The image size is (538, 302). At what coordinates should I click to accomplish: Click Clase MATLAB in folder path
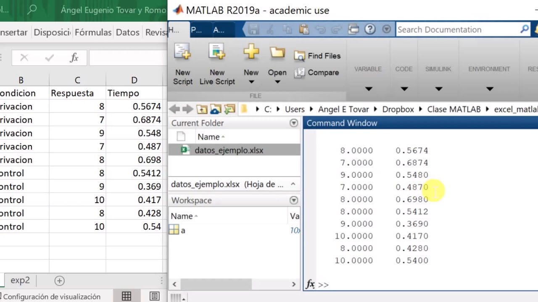point(454,109)
